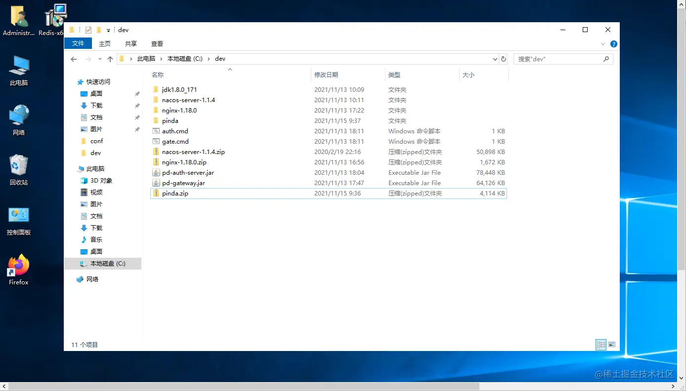Screen dimensions: 686x391
Task: Open the Quick Access Toolbar customize dropdown
Action: pyautogui.click(x=108, y=31)
